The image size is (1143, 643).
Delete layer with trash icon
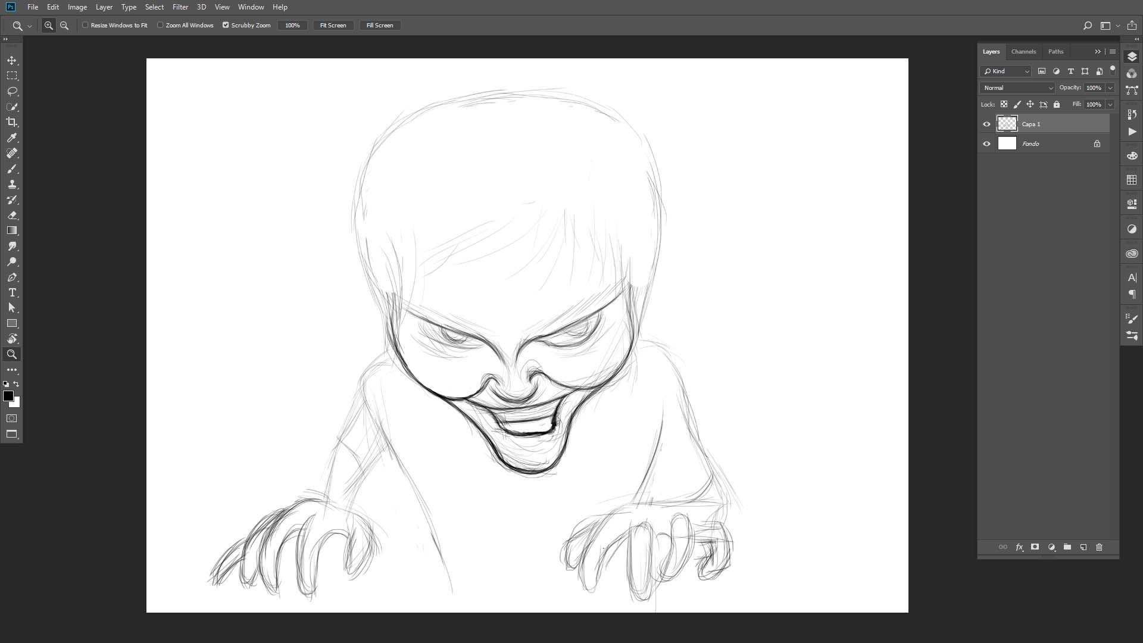pyautogui.click(x=1100, y=547)
